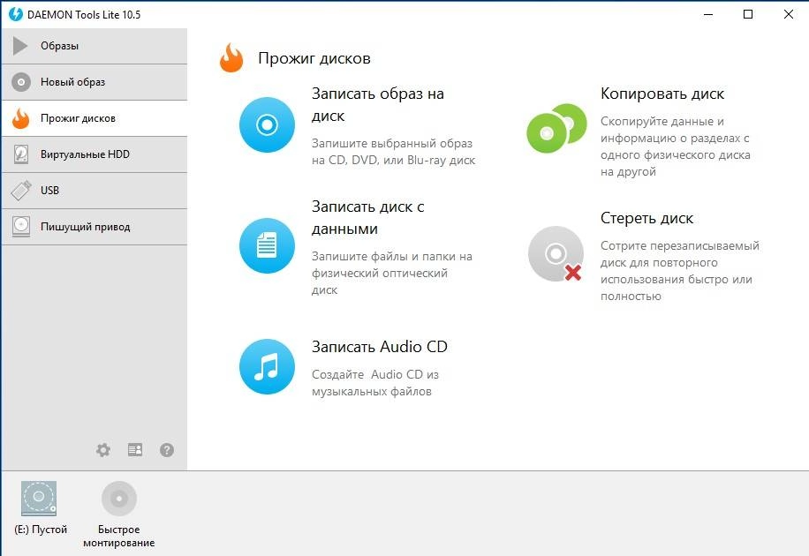Click the document icon for Записать диск с данными

click(267, 245)
